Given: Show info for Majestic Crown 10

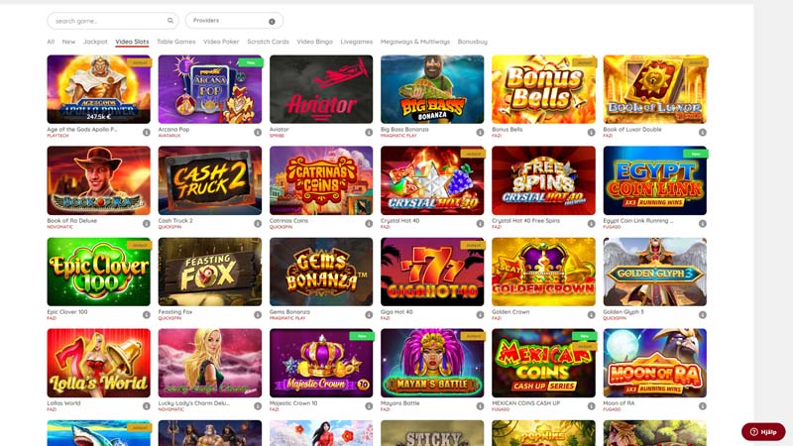Looking at the screenshot, I should (x=369, y=405).
